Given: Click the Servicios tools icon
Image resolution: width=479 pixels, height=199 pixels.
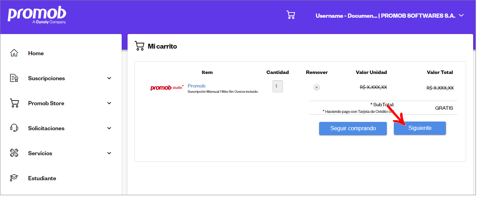Looking at the screenshot, I should [x=14, y=153].
